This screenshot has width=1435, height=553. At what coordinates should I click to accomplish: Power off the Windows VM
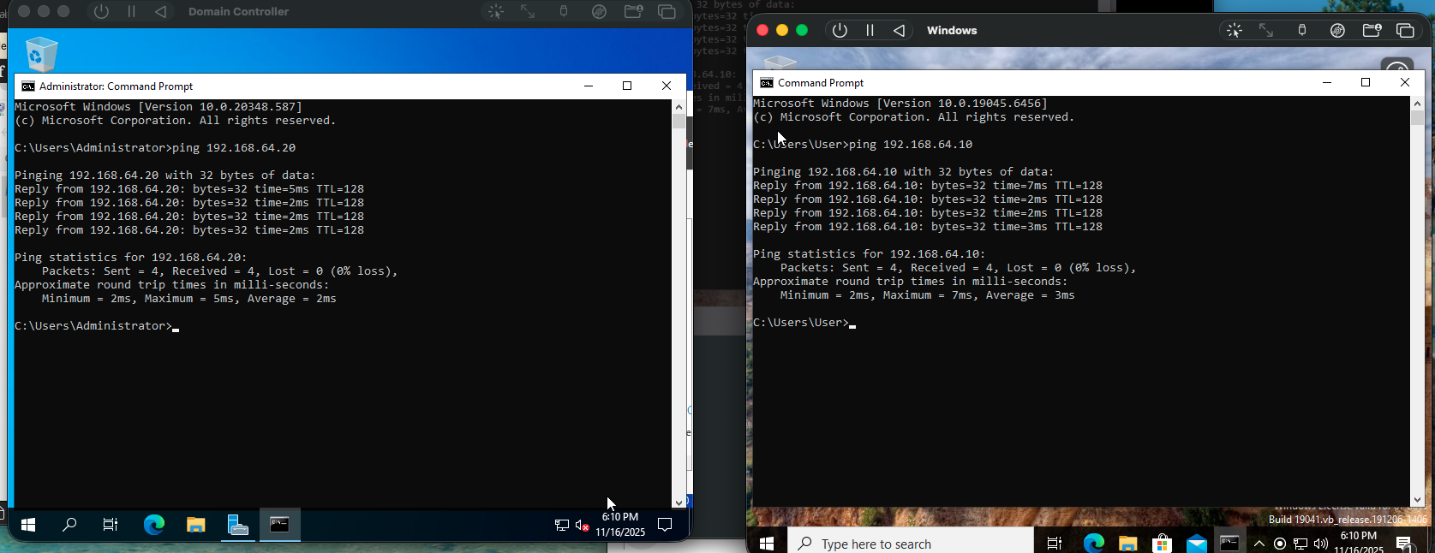click(840, 30)
